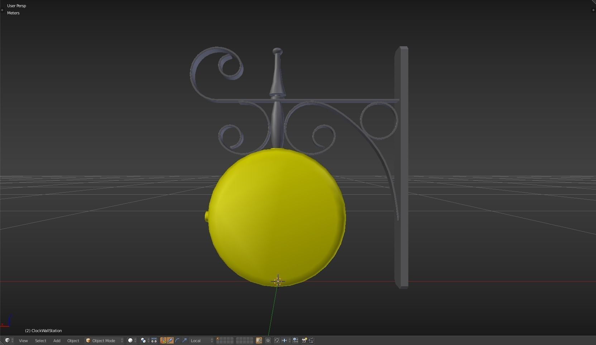The width and height of the screenshot is (596, 345).
Task: Enable the rotate manipulator arc
Action: [177, 340]
